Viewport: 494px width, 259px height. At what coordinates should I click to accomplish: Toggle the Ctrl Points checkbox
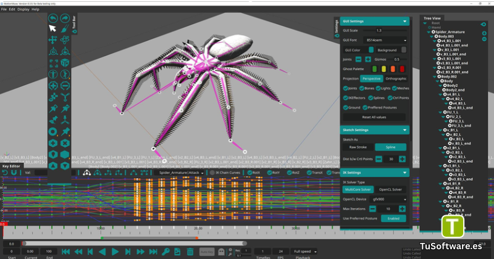pos(390,98)
